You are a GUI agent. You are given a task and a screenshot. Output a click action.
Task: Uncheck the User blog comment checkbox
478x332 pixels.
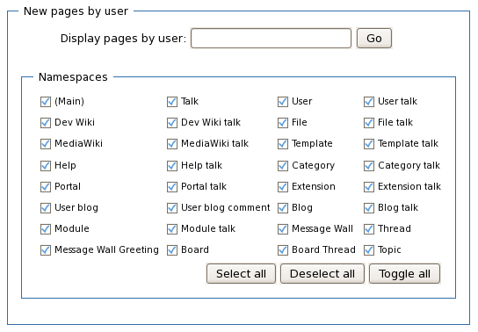click(172, 208)
